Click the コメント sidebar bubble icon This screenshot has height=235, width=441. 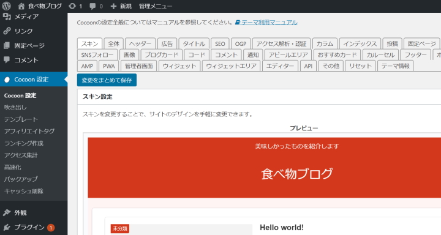tap(7, 59)
